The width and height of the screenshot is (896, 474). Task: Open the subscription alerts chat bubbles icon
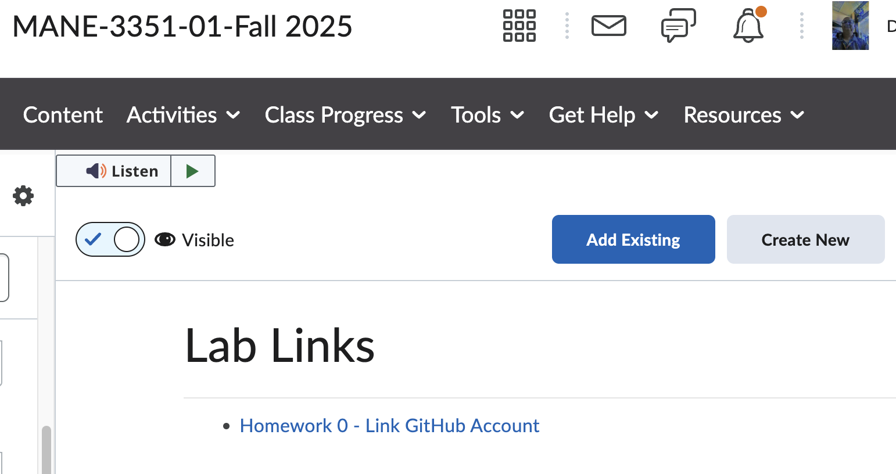click(x=678, y=26)
